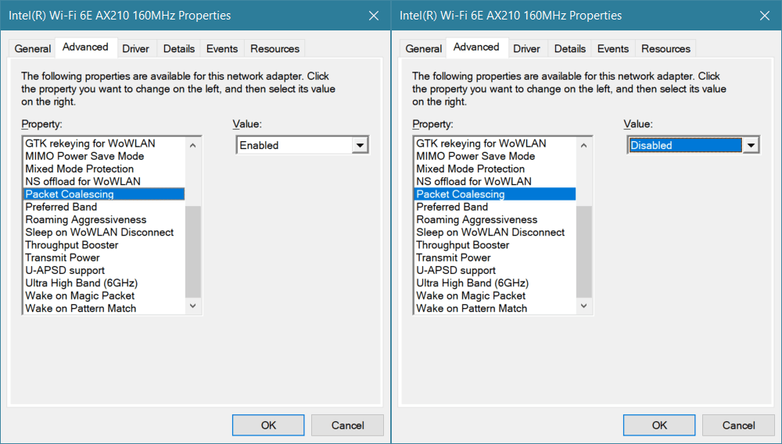Open the Enabled value dropdown arrow
The width and height of the screenshot is (782, 444).
click(x=360, y=145)
